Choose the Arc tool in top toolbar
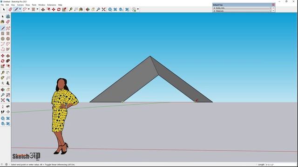 click(x=25, y=9)
